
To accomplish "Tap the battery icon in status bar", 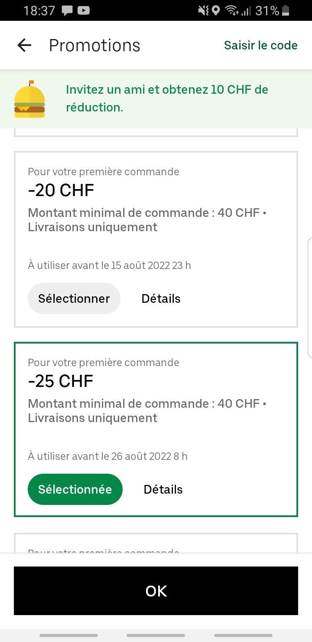I will (x=286, y=10).
